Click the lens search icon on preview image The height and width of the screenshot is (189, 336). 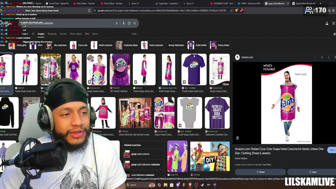[238, 138]
